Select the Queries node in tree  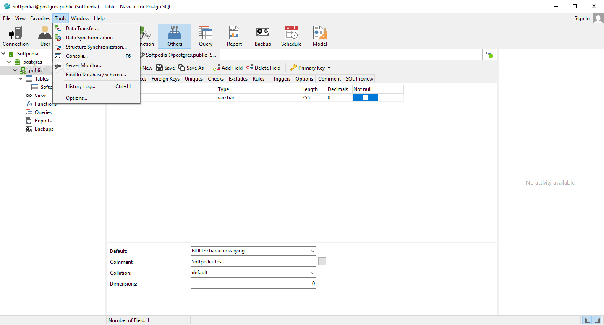pos(43,112)
